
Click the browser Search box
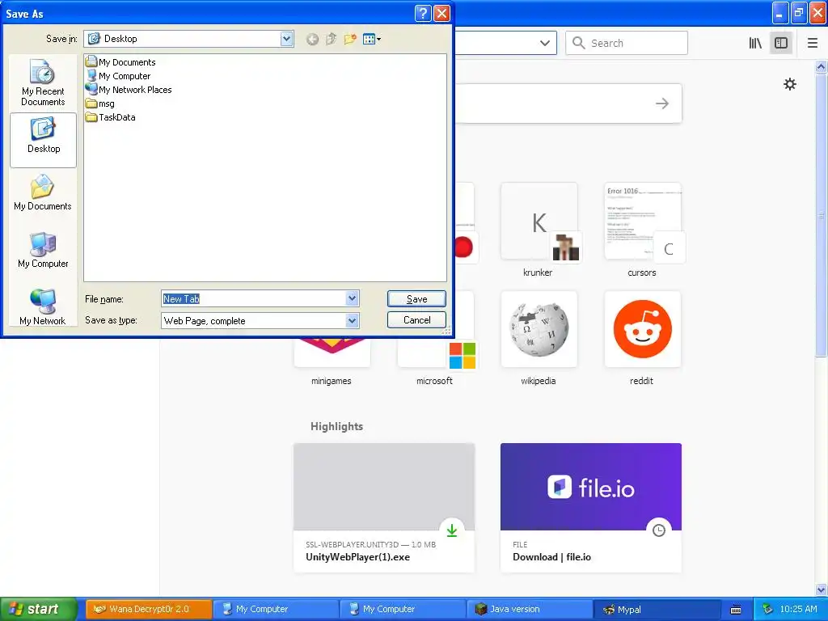(627, 44)
